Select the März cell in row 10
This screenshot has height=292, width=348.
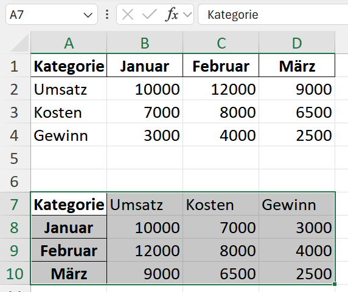[69, 274]
